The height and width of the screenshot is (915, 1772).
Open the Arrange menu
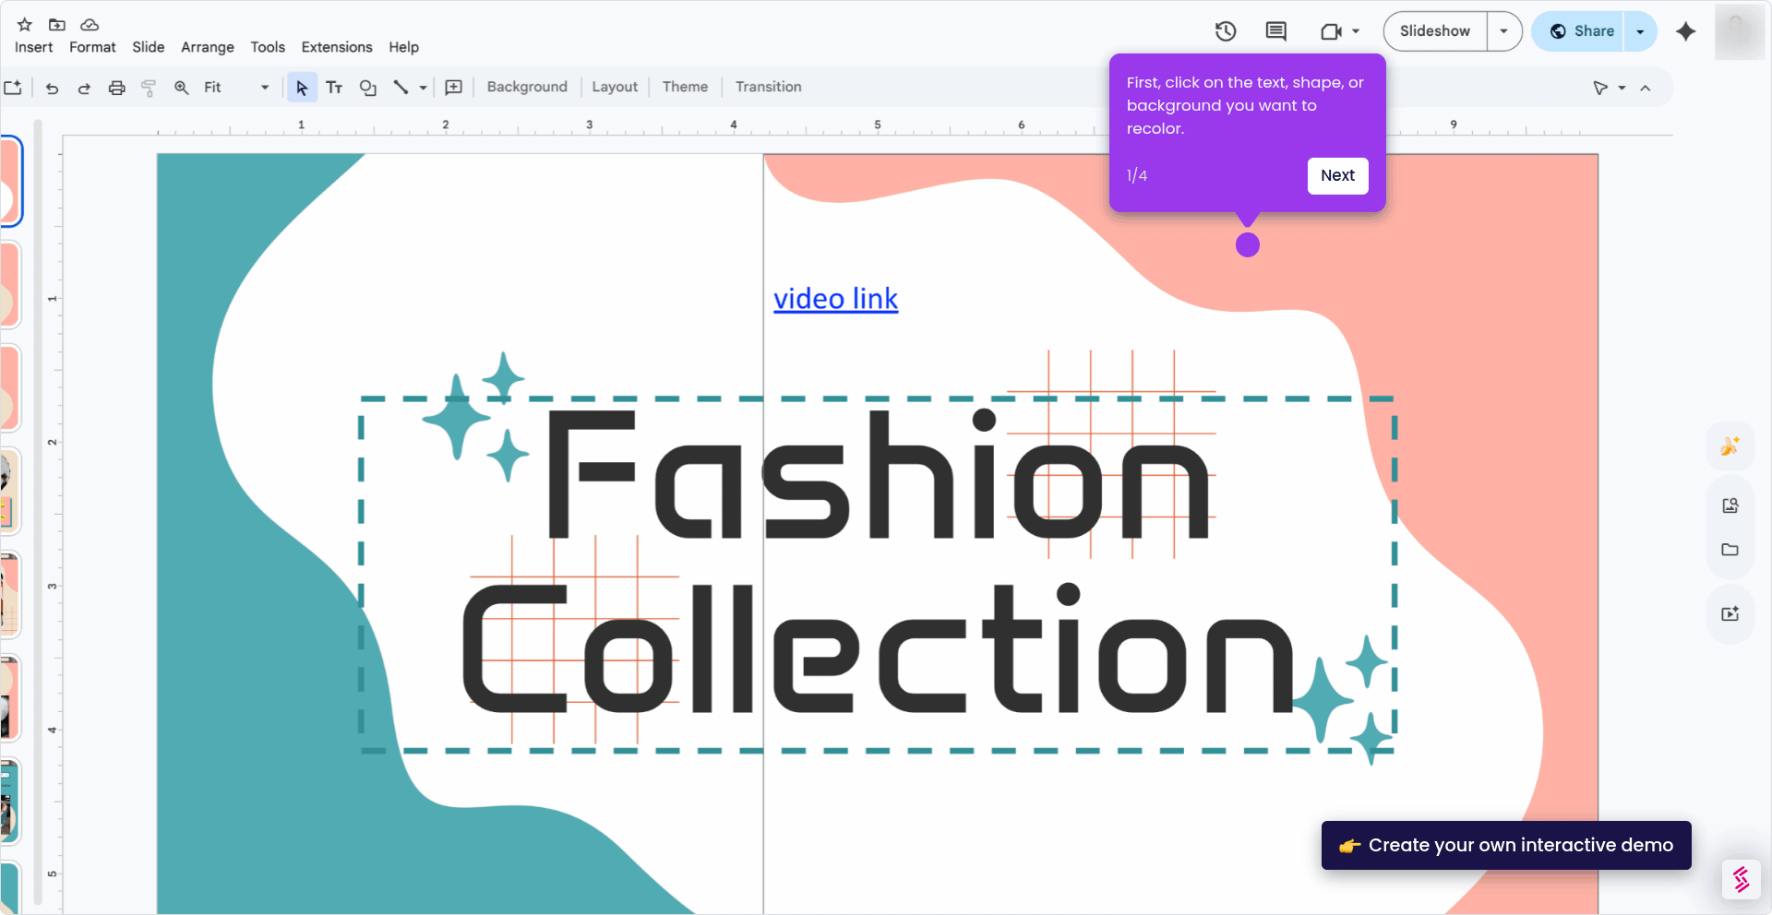[208, 47]
